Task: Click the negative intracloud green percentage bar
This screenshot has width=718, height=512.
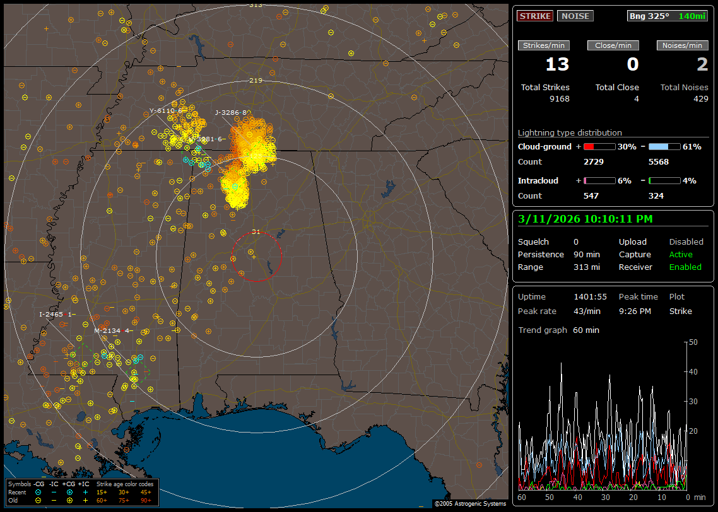Action: point(664,180)
